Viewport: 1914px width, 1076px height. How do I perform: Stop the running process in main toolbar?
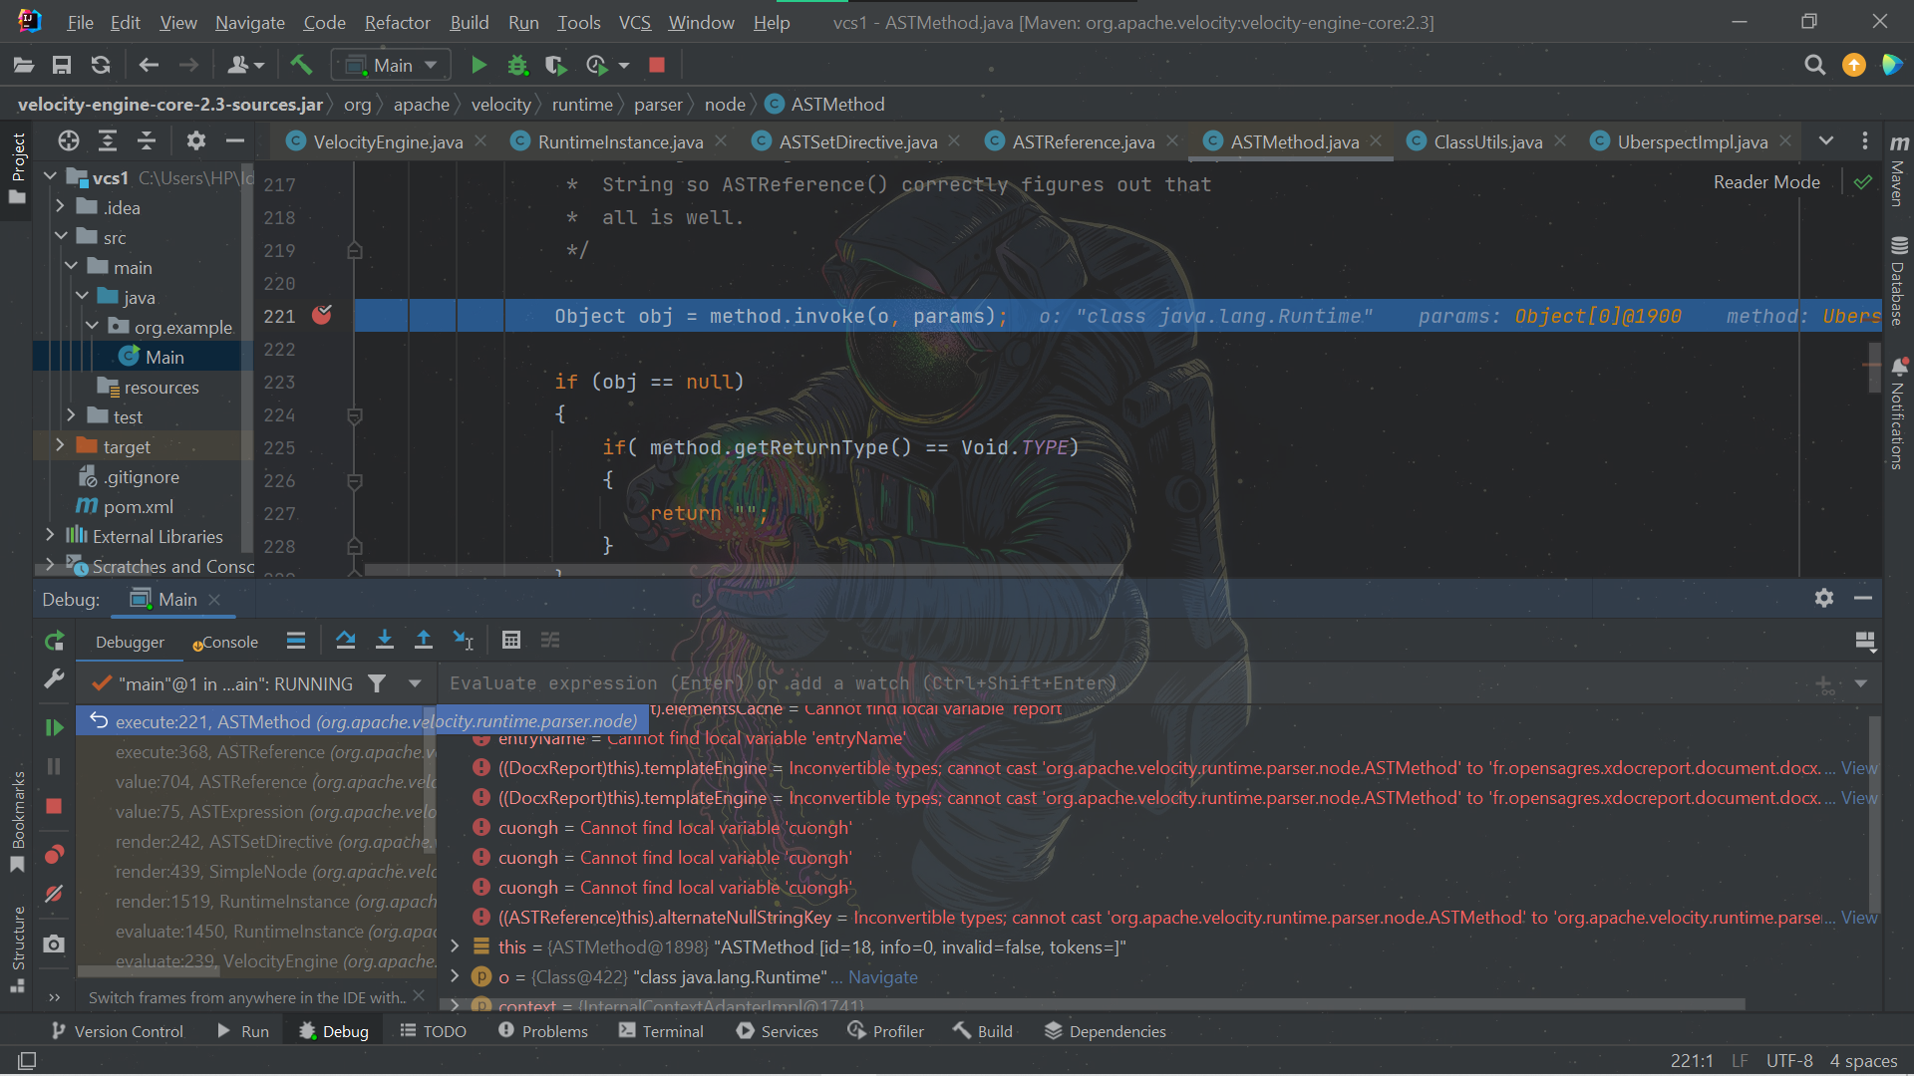(657, 66)
